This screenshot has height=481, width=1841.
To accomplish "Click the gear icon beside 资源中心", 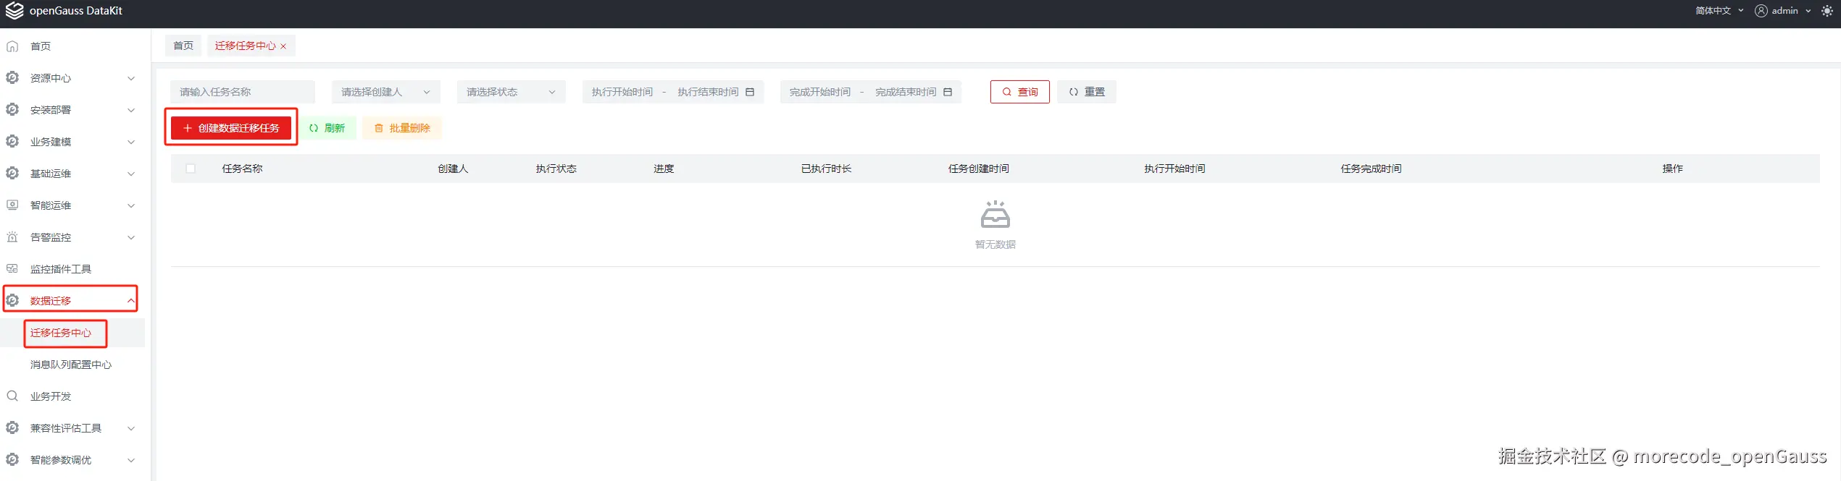I will (12, 77).
